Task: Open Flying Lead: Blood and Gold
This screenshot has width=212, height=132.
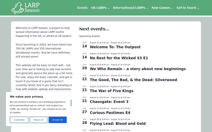Action: tap(118, 123)
